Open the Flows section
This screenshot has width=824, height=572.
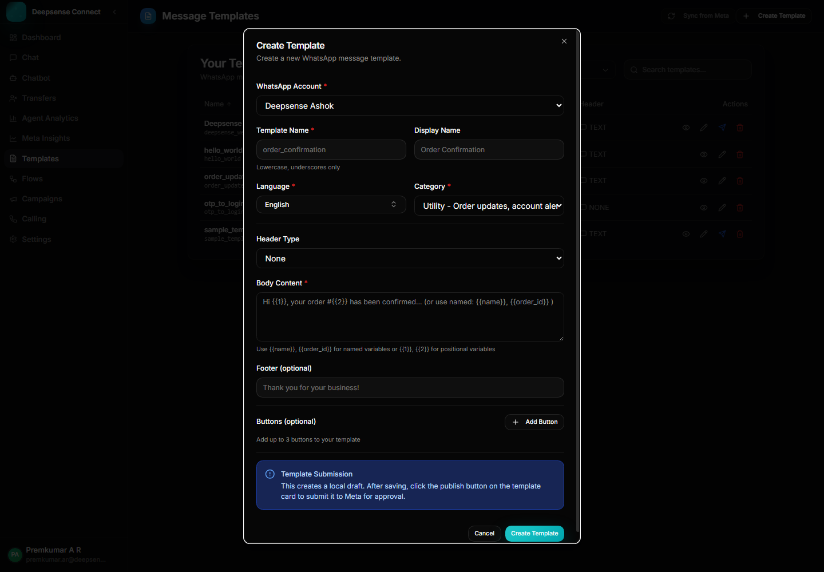[31, 178]
